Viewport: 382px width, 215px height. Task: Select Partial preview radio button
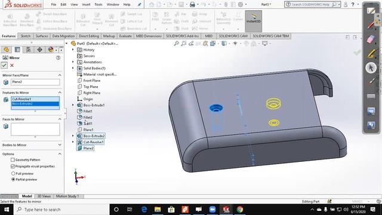pos(13,179)
